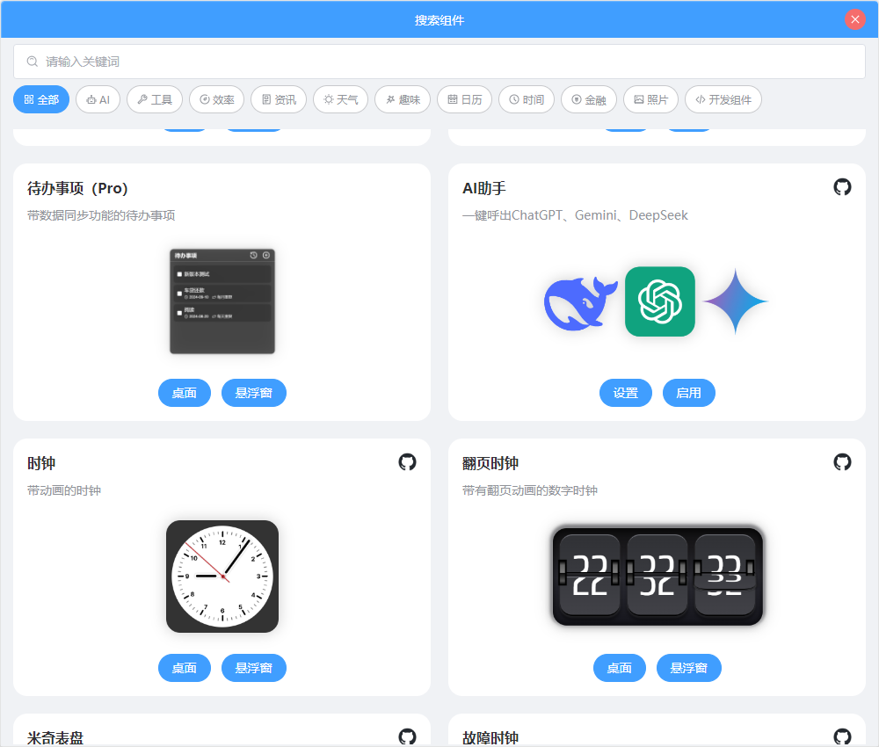Click description 一键呼出ChatGPT、Gemini、DeepSeek

[x=575, y=215]
